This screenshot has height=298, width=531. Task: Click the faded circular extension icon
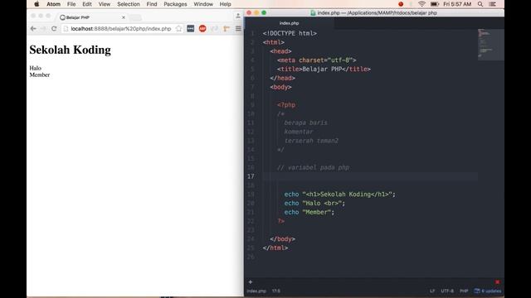[x=215, y=29]
